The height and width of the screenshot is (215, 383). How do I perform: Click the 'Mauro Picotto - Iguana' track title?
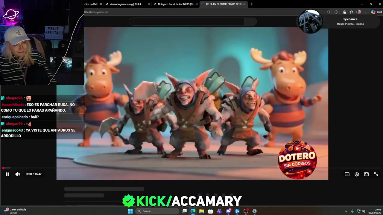(350, 24)
